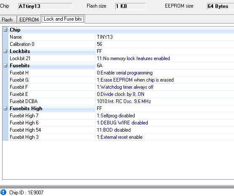This screenshot has width=234, height=196.
Task: Open Fusebit High 6 'DEBUG WIRE disabled' value
Action: [122, 123]
